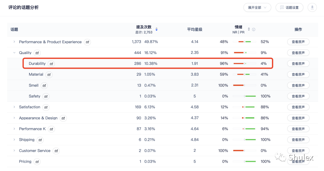The image size is (324, 171).
Task: Select the Safety topic name
Action: coord(35,96)
